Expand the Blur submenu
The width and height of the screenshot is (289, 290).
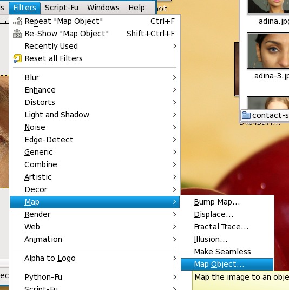(95, 77)
